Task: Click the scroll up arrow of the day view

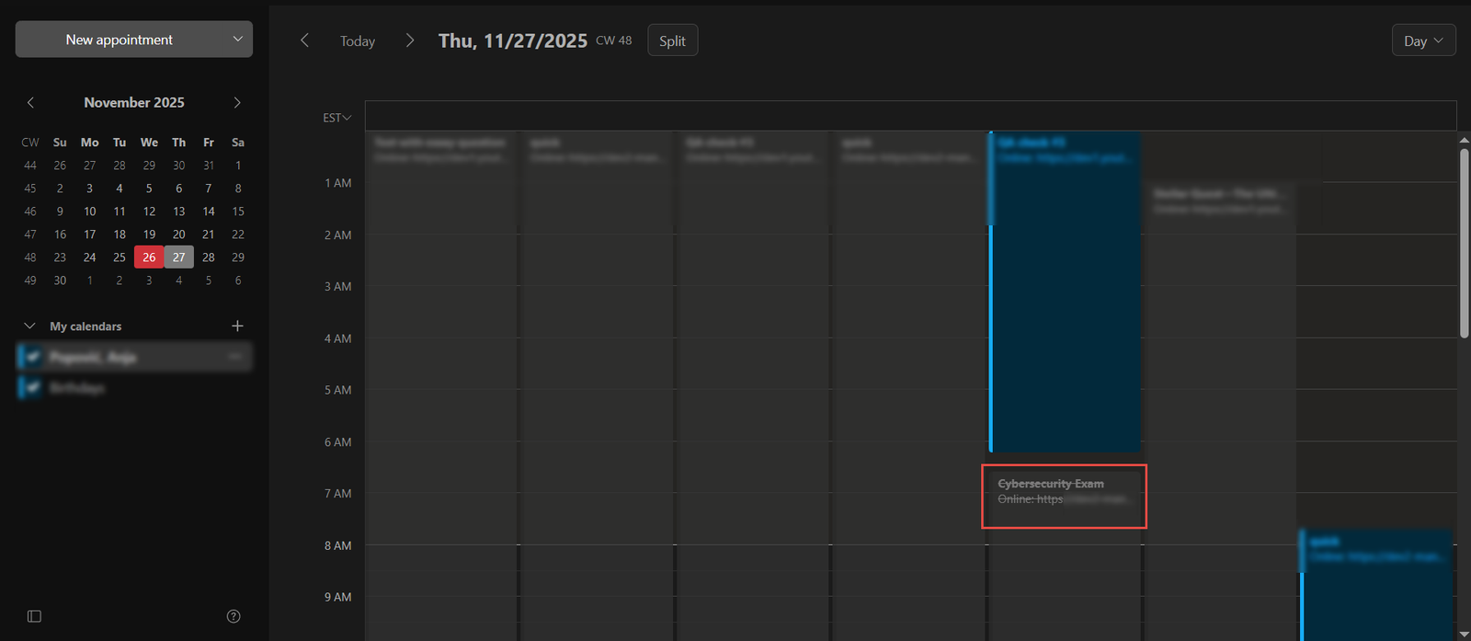Action: (x=1464, y=140)
